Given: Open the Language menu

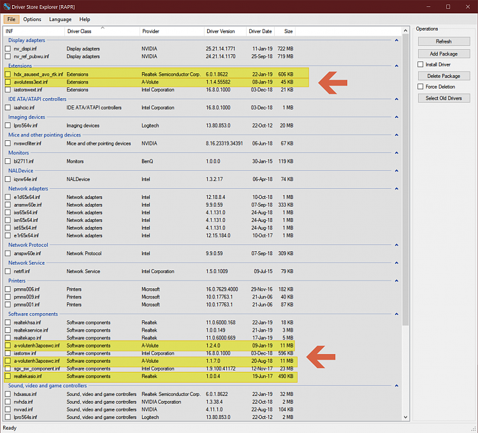Looking at the screenshot, I should point(60,19).
